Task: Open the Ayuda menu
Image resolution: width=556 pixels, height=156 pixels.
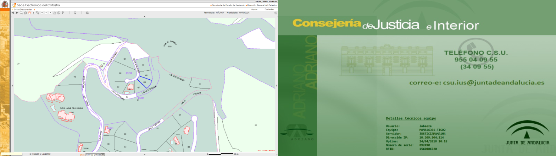Action: (x=254, y=9)
